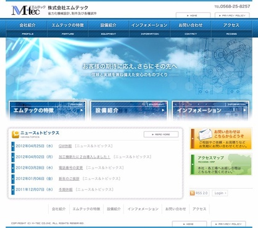This screenshot has width=258, height=228.
Task: Open the orange お問い合わせはこちらからどうぞ banner
Action: coord(221,139)
